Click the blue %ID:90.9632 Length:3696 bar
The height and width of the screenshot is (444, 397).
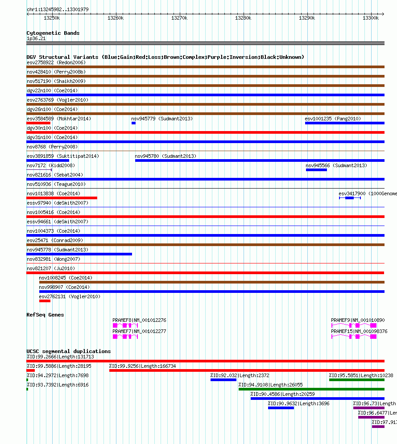coord(281,408)
